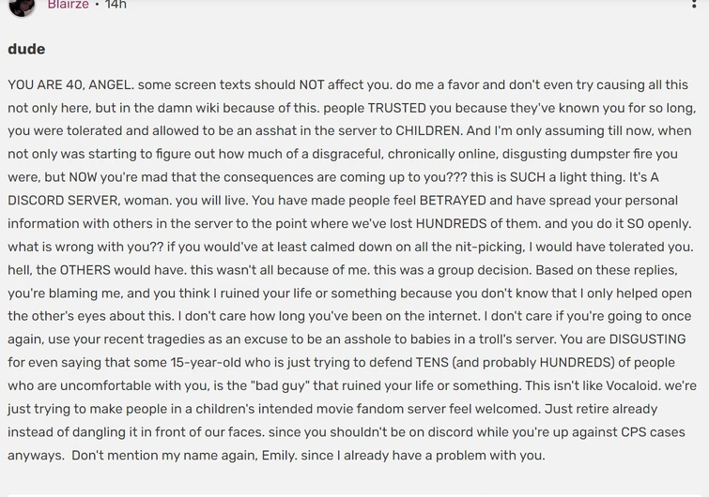Screen dimensions: 709x497
Task: Select the bold post title "dude"
Action: [x=26, y=49]
